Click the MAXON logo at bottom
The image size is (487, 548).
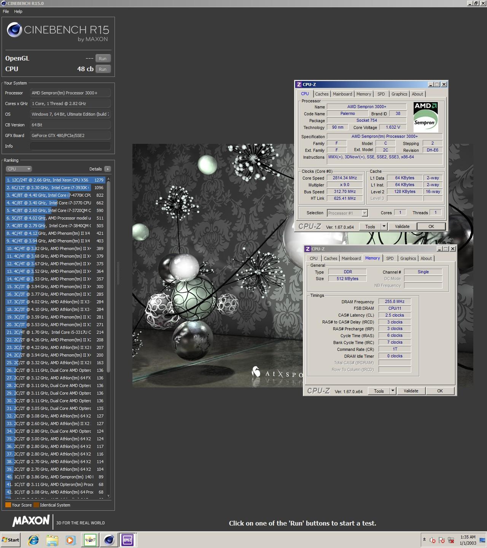[31, 521]
